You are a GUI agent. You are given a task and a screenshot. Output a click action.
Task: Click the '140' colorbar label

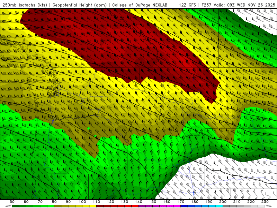[139, 202]
